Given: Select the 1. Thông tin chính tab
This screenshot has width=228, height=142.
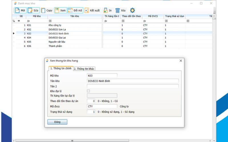Looking at the screenshot, I should (60, 68).
